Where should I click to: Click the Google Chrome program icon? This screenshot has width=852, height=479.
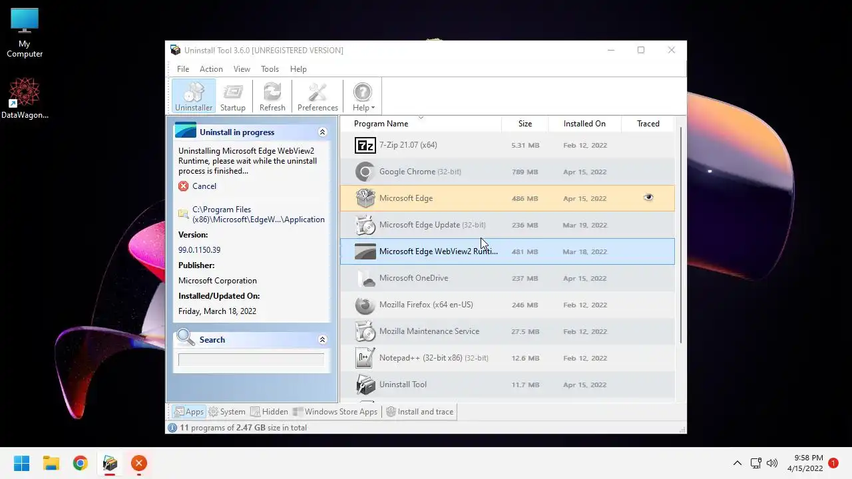click(x=365, y=172)
